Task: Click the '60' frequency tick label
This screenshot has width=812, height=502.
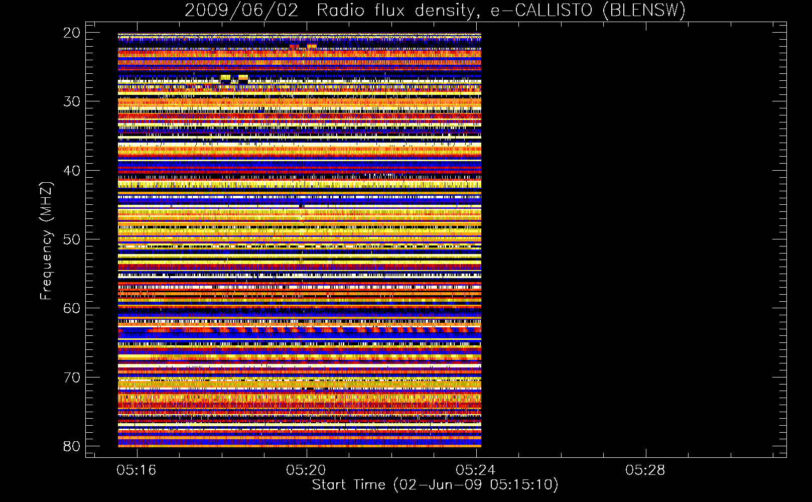Action: pos(72,308)
